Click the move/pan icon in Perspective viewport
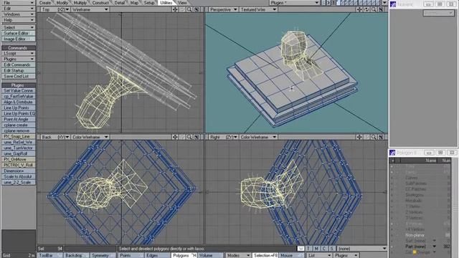Screen dimensions: 459x258 (x=359, y=9)
